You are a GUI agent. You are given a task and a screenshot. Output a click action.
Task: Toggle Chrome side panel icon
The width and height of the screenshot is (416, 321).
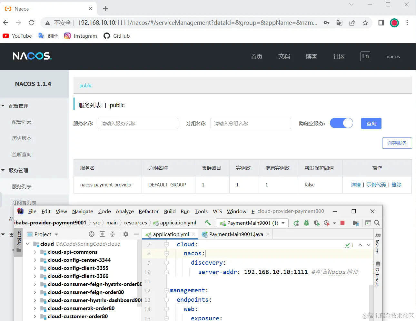[381, 23]
